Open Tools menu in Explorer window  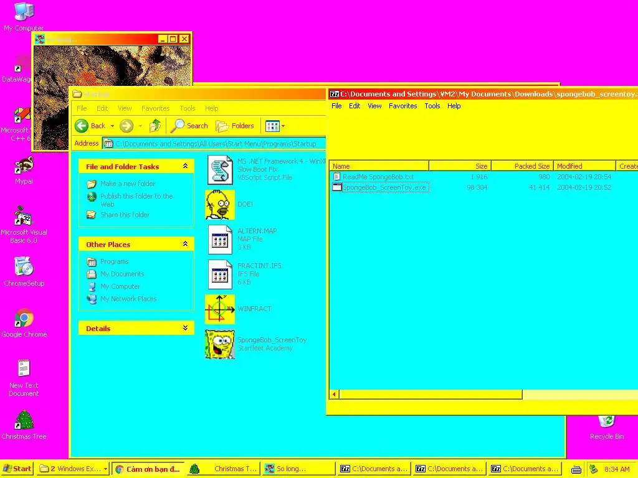(188, 108)
